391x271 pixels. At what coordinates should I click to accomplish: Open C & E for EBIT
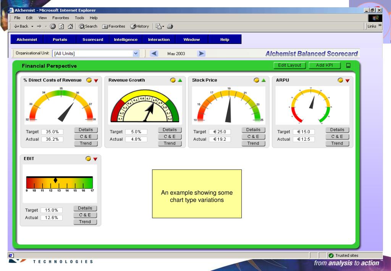point(85,215)
